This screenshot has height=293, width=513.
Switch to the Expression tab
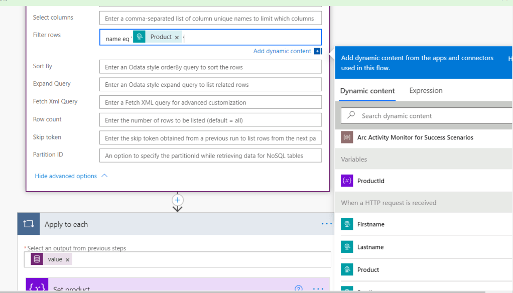pos(426,91)
